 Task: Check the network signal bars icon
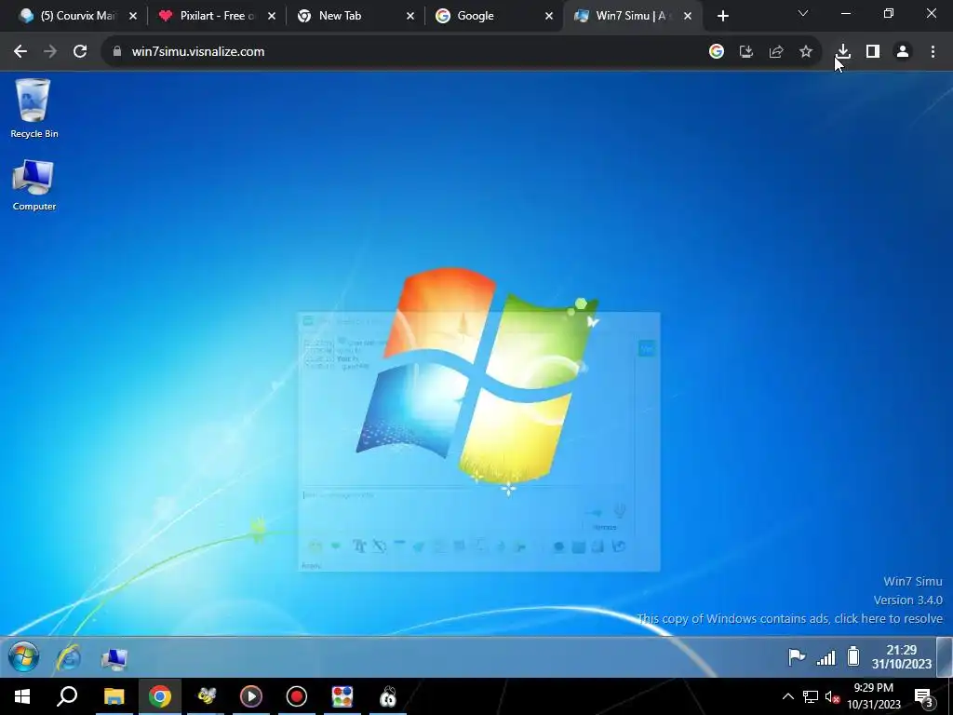[826, 657]
